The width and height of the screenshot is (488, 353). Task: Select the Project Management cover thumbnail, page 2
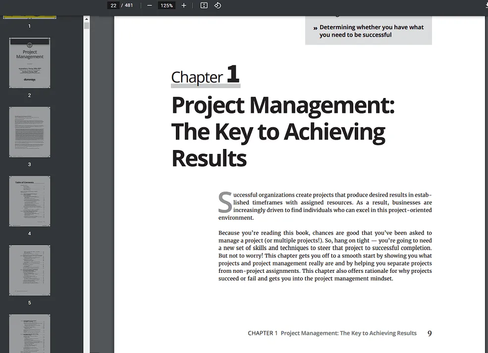(30, 63)
